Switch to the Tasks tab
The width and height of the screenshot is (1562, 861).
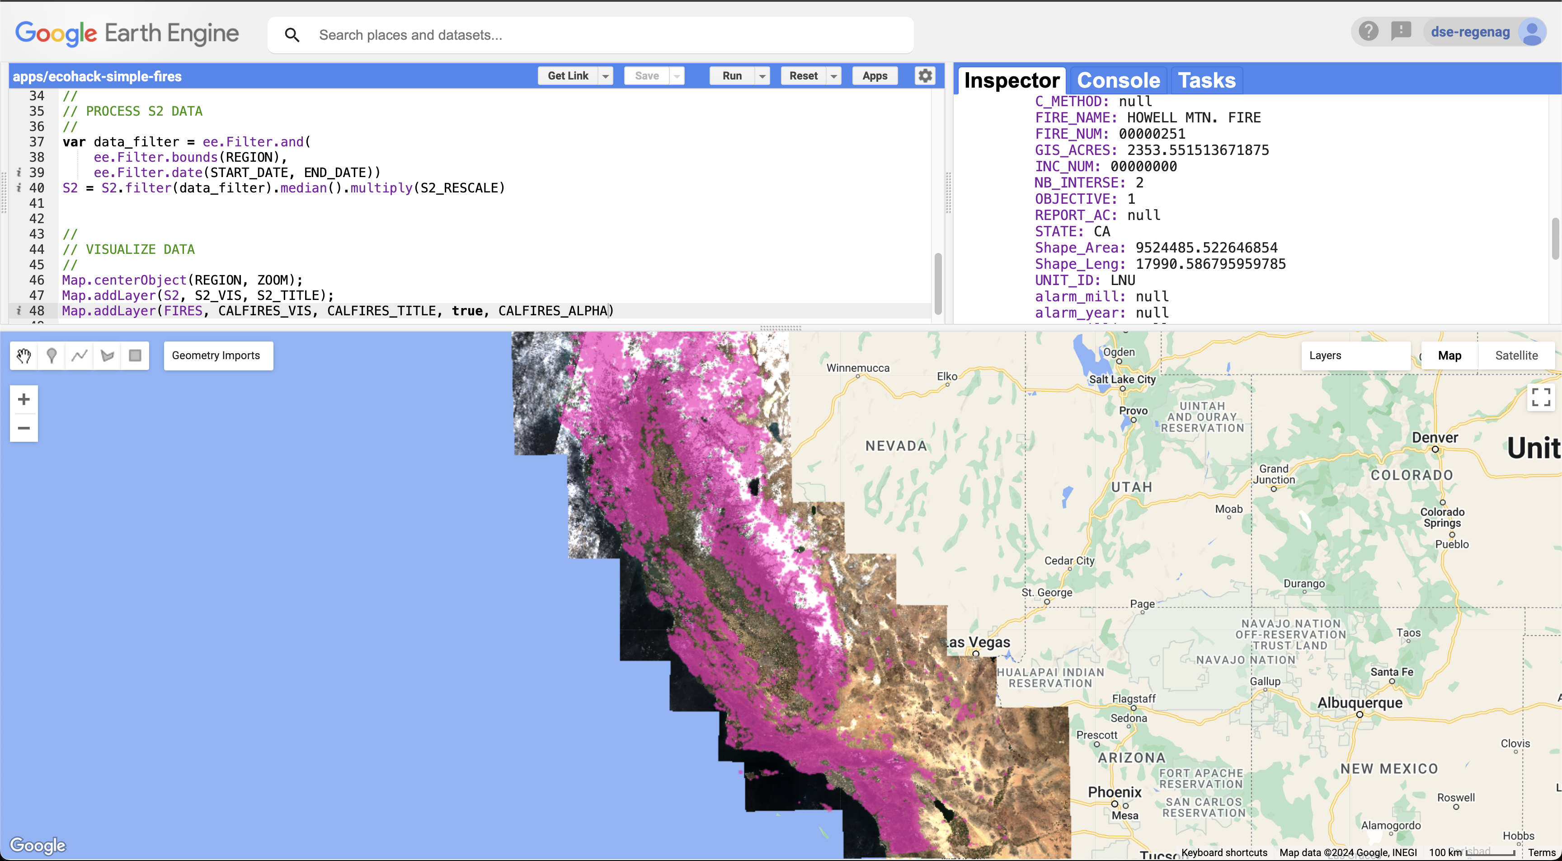coord(1206,80)
